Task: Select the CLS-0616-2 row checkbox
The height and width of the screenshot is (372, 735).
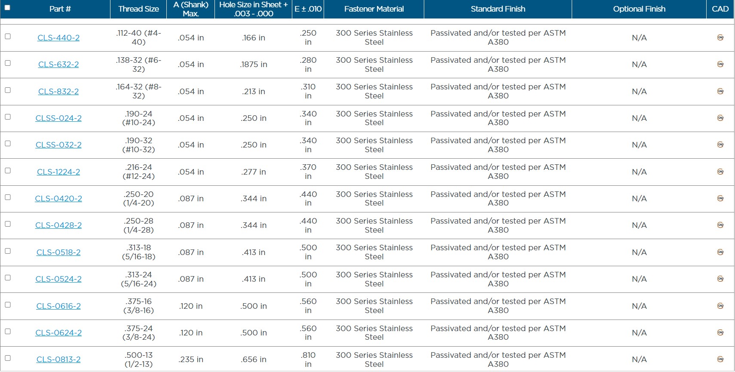Action: click(x=8, y=304)
